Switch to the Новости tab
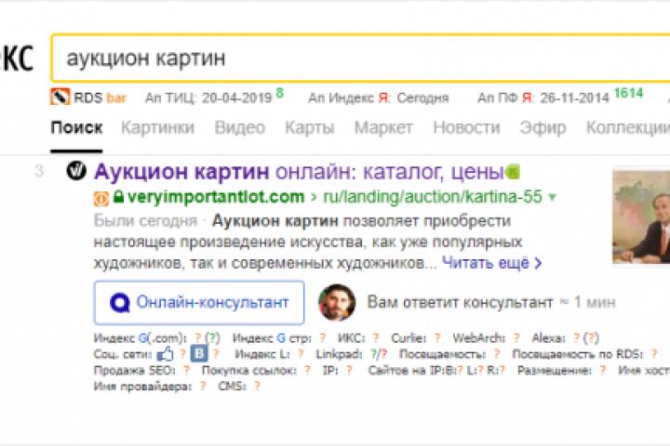This screenshot has height=446, width=670. pyautogui.click(x=466, y=127)
